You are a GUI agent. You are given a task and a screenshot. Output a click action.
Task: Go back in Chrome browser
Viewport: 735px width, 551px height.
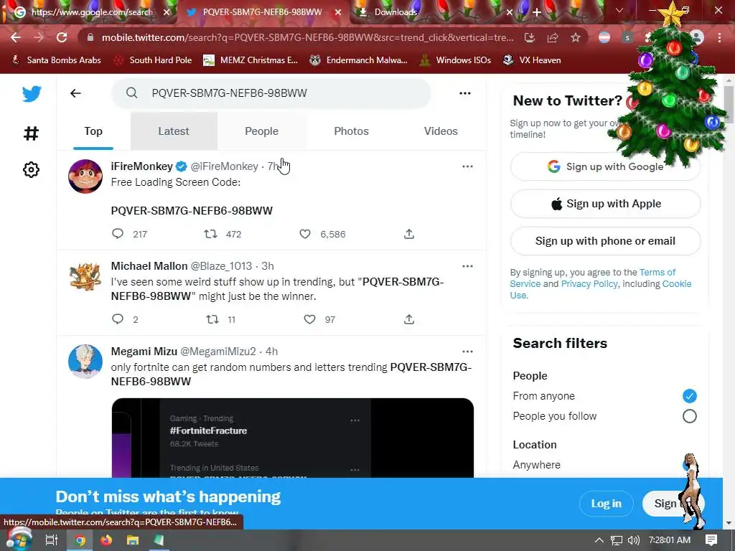(x=16, y=37)
